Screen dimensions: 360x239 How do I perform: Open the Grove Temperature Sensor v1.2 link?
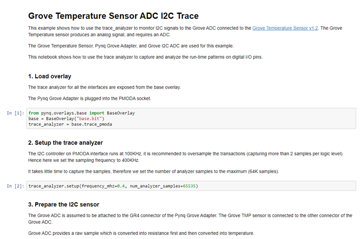point(285,28)
